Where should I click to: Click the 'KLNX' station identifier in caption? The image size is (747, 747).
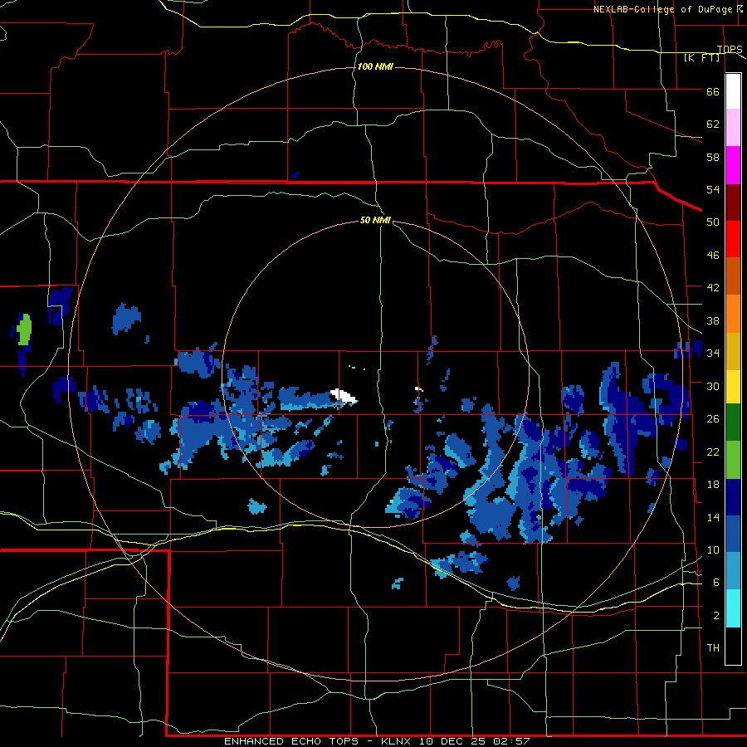pos(398,741)
